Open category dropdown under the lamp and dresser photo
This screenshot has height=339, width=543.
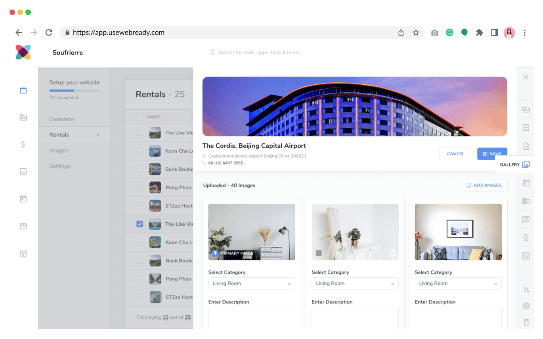coord(252,284)
